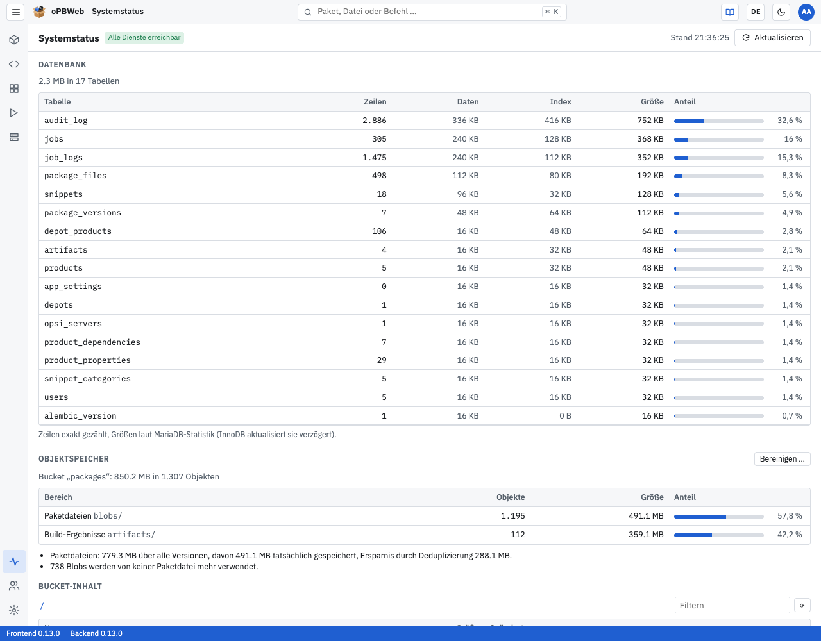Toggle dark mode with the moon icon
Viewport: 821px width, 641px height.
coord(781,12)
